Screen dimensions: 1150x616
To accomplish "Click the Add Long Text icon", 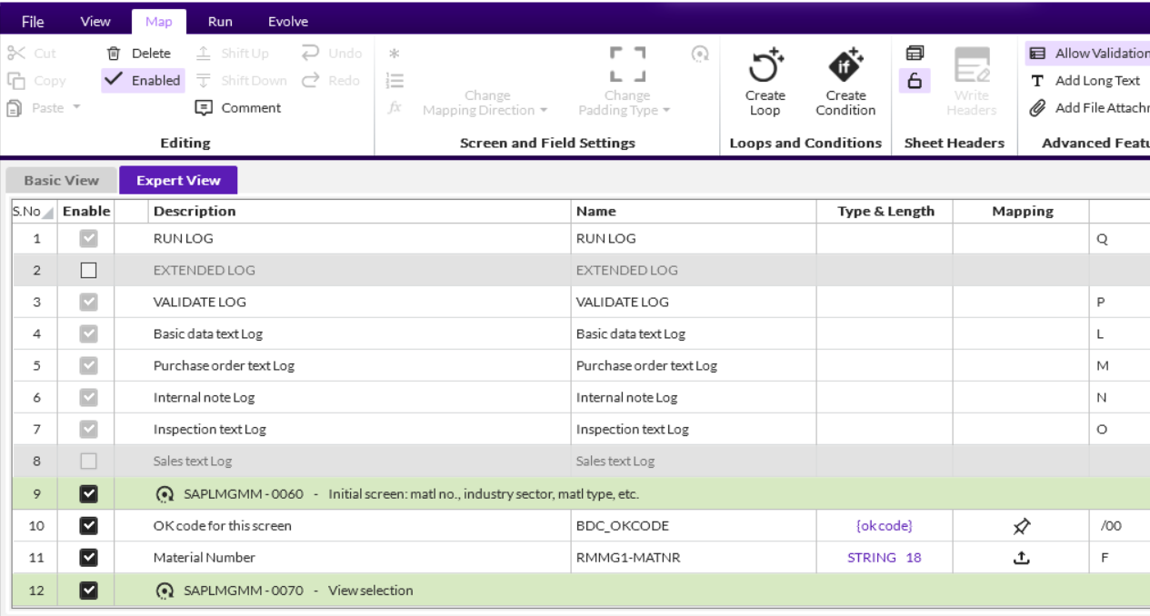I will (x=1036, y=81).
